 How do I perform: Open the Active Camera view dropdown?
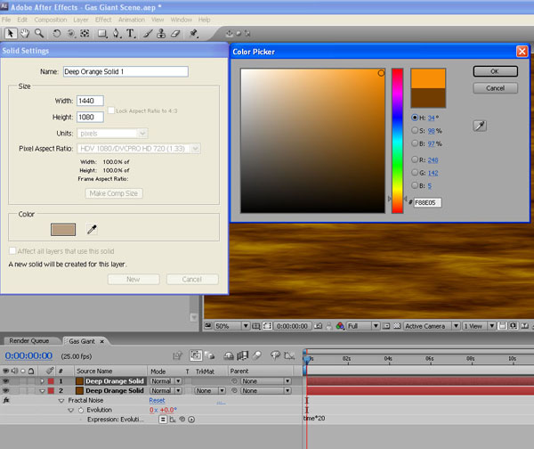coord(430,326)
